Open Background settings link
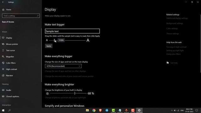 click(x=175, y=23)
